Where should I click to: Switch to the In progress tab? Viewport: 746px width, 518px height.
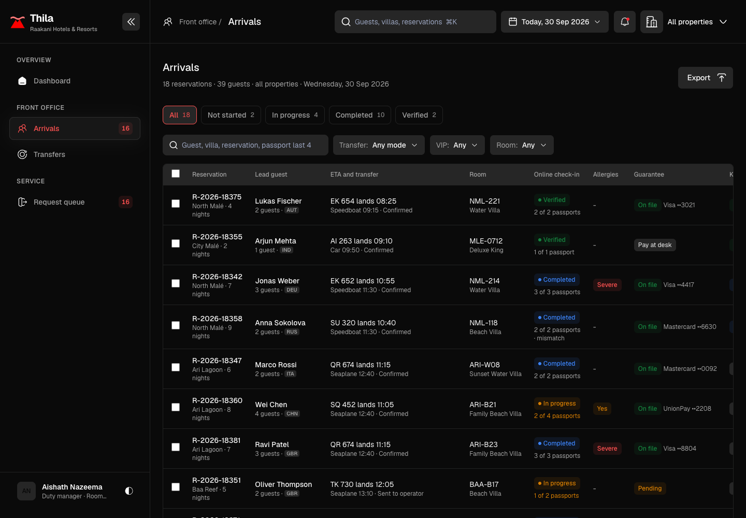[x=295, y=115]
